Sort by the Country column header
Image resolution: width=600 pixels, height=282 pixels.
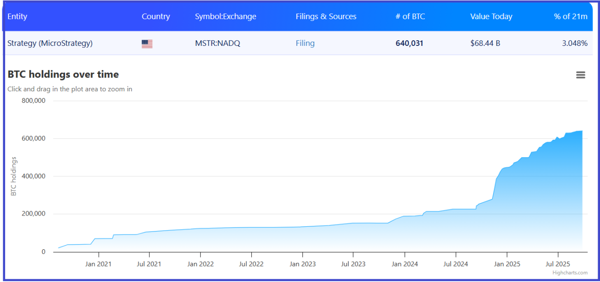[156, 16]
